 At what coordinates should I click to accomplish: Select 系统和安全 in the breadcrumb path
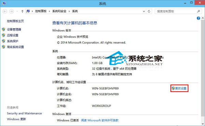[x=59, y=11]
